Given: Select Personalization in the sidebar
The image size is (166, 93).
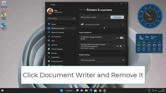Looking at the screenshot, I should pos(61,36).
